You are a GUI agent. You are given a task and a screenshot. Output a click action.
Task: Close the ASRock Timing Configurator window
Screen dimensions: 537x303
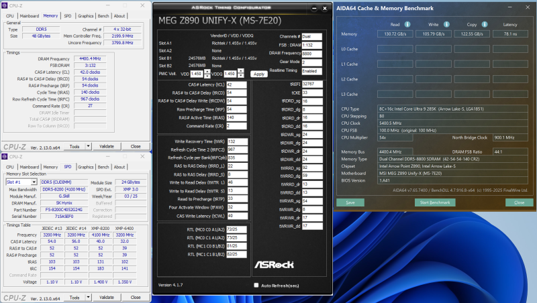(x=325, y=9)
